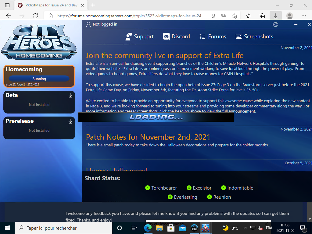This screenshot has height=234, width=312.
Task: Close the VidiotMaps browser tab
Action: [83, 5]
